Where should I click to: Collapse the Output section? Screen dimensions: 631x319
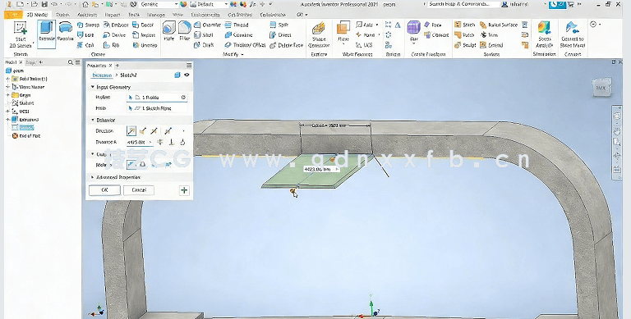93,154
